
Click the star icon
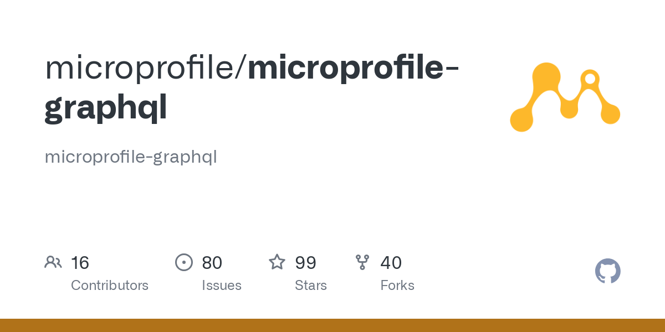click(277, 262)
